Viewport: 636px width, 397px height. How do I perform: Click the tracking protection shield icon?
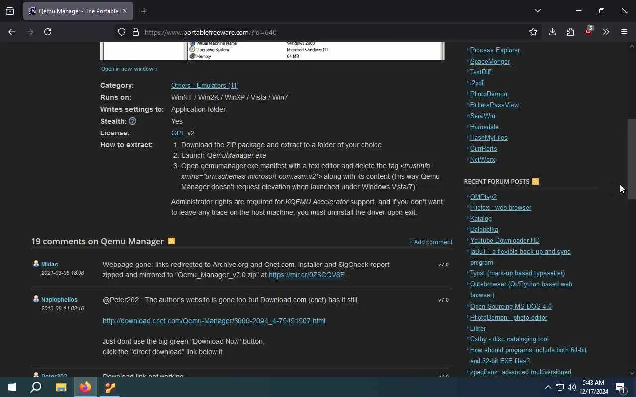tap(122, 32)
